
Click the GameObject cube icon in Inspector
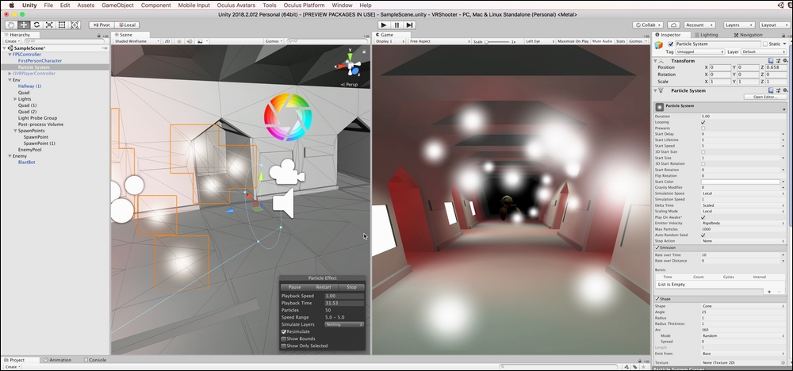pos(659,45)
